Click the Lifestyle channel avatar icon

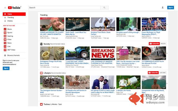[x=41, y=73]
